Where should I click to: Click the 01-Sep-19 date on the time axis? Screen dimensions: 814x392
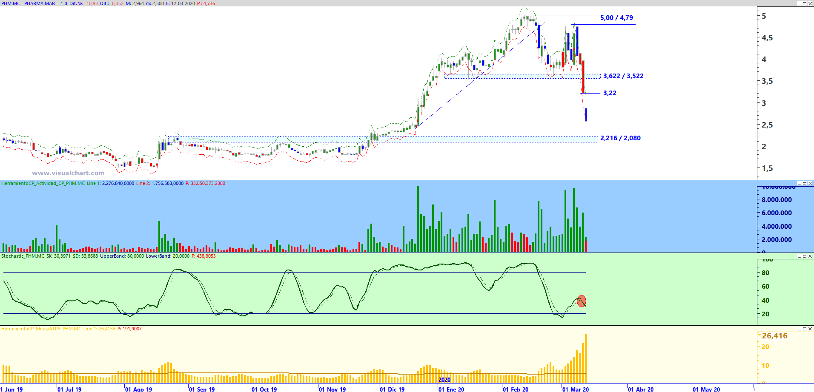202,389
